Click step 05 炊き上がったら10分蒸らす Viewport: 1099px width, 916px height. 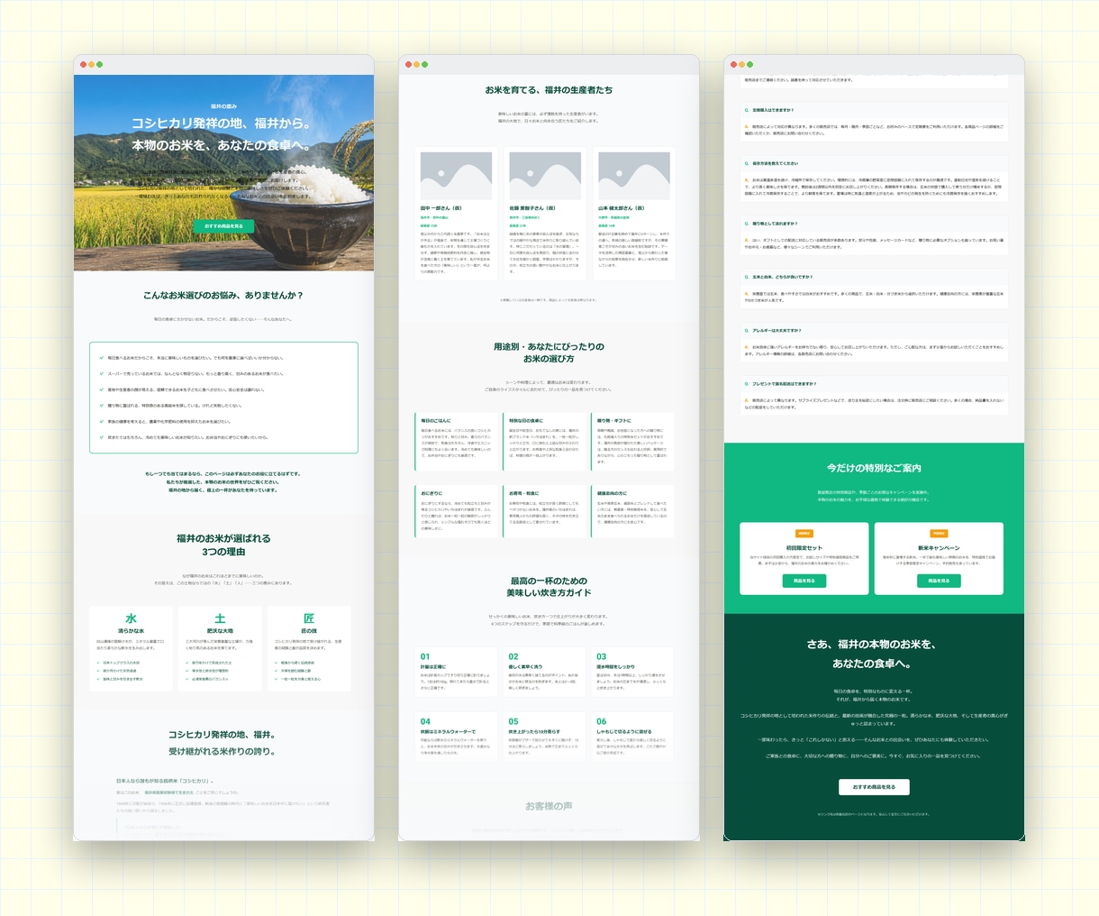pyautogui.click(x=545, y=737)
